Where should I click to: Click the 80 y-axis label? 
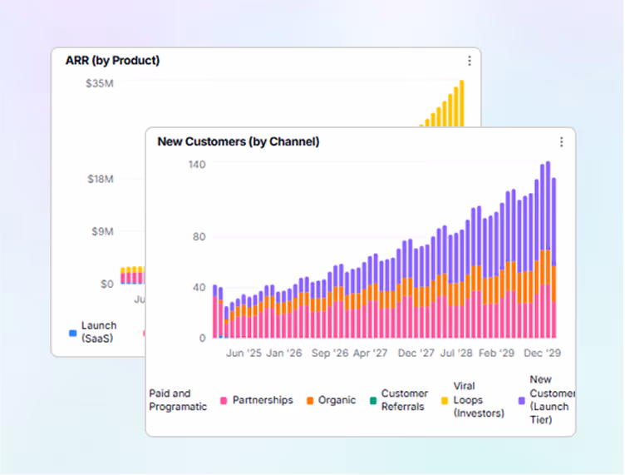click(x=199, y=237)
